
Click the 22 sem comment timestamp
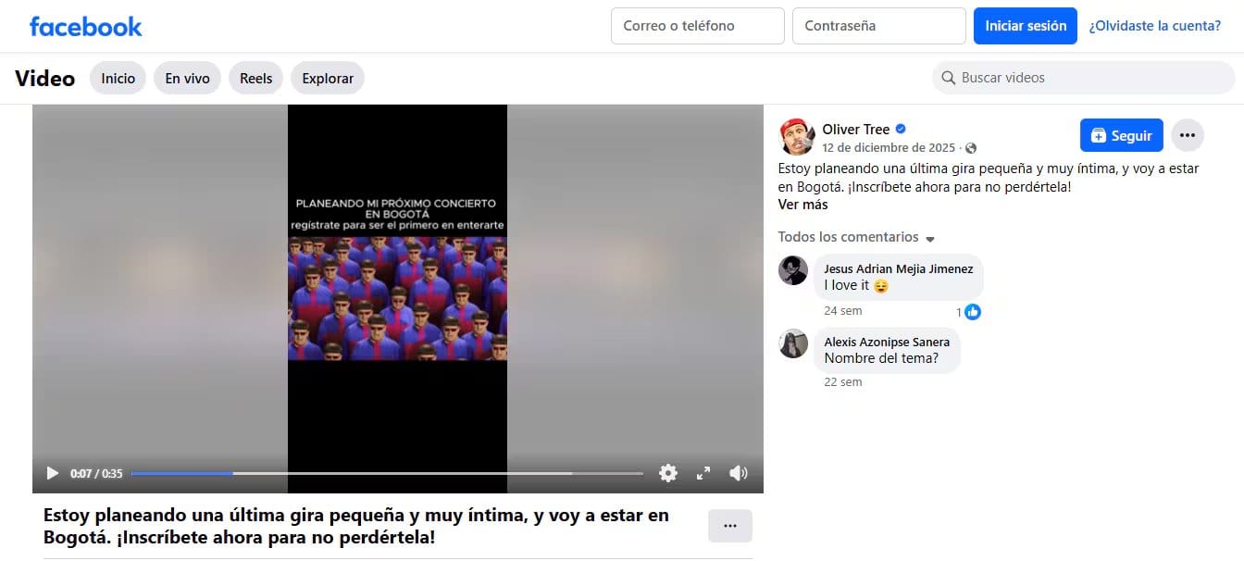coord(843,381)
